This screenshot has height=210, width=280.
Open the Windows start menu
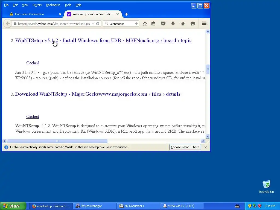pos(13,206)
